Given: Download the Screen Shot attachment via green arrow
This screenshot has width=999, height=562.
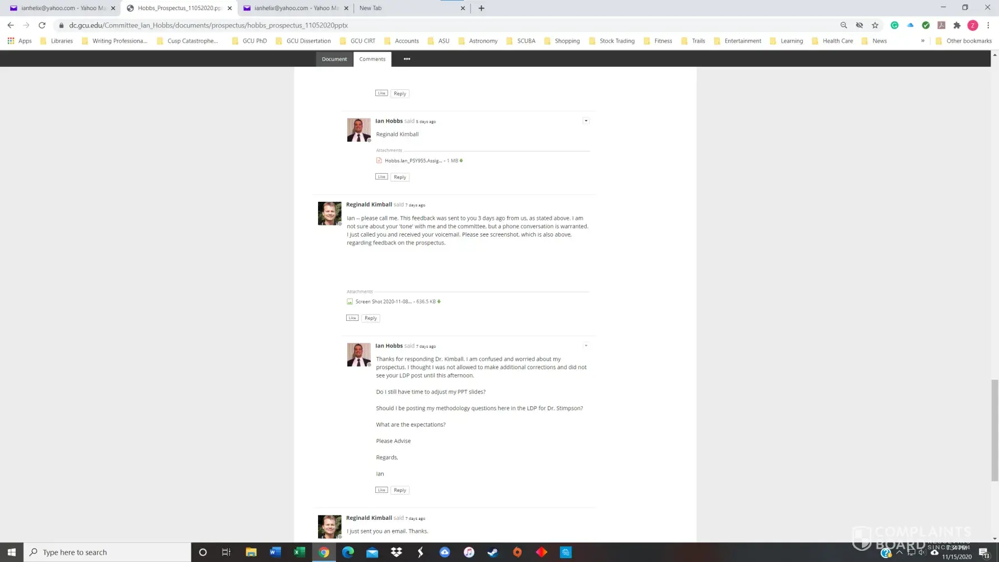Looking at the screenshot, I should click(439, 302).
